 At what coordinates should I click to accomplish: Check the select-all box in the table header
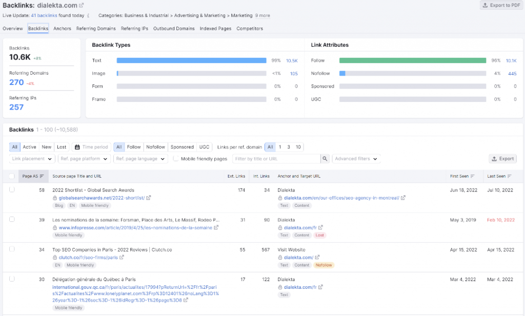(11, 176)
